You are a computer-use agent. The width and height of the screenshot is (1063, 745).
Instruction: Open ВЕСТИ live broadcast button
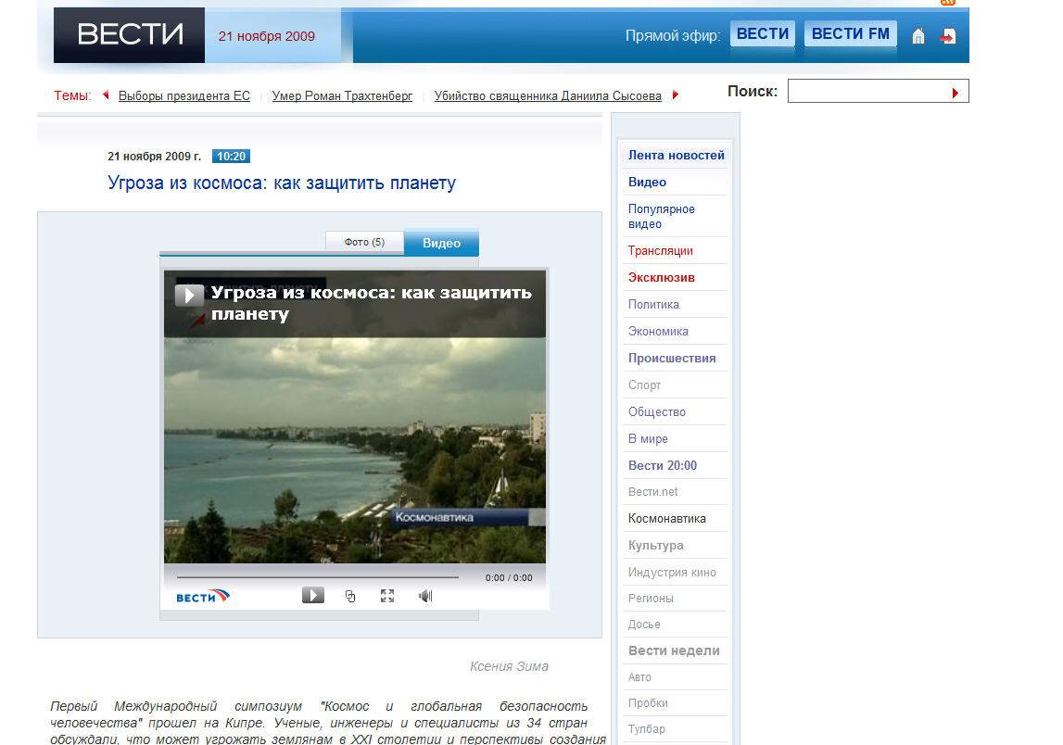763,34
